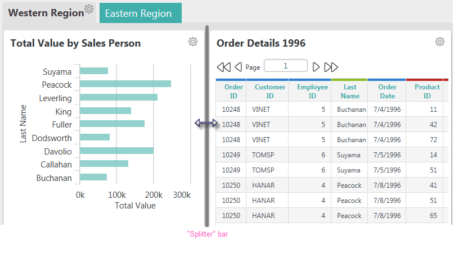Click the vertical splitter bar
Viewport: 454px width, 254px height.
(x=207, y=126)
